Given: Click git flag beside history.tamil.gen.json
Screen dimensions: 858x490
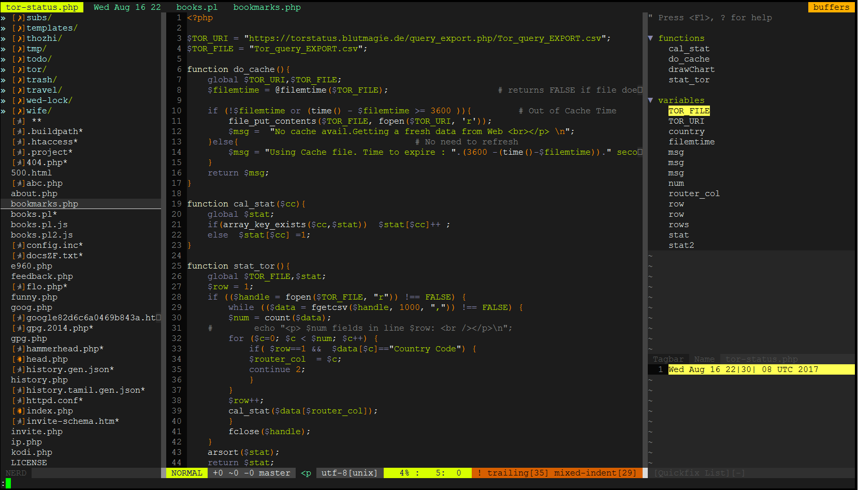Looking at the screenshot, I should [x=19, y=390].
